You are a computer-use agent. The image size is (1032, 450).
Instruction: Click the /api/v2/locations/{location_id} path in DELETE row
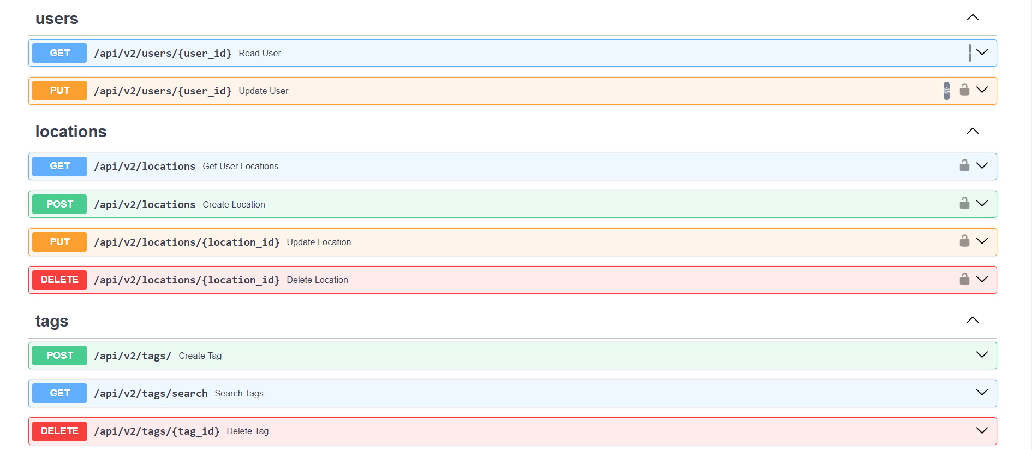[187, 280]
